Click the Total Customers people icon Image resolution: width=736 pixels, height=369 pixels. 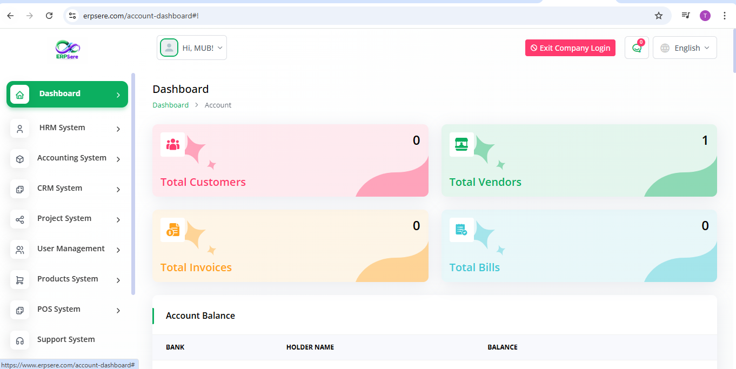[173, 145]
